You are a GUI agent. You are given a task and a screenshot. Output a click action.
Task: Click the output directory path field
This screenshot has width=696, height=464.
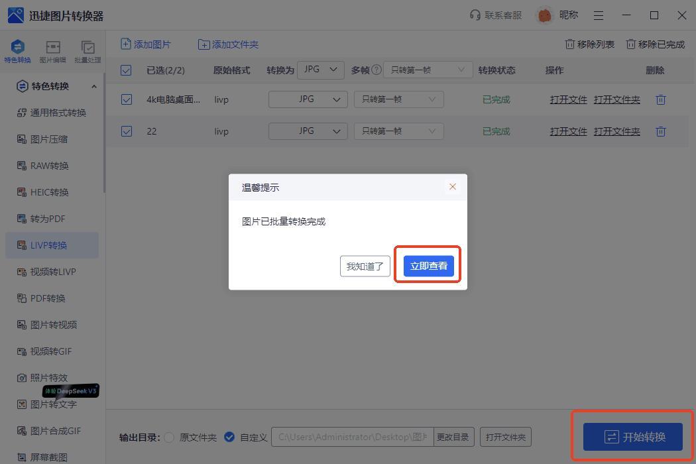point(352,437)
